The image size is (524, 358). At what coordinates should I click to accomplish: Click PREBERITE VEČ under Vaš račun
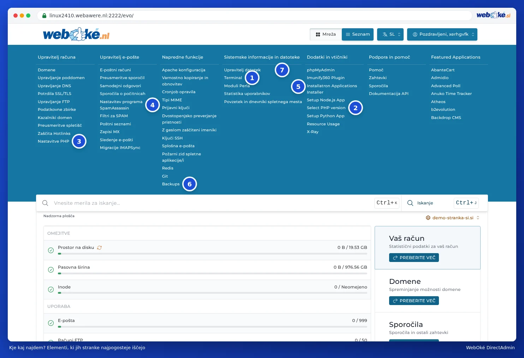(x=414, y=258)
